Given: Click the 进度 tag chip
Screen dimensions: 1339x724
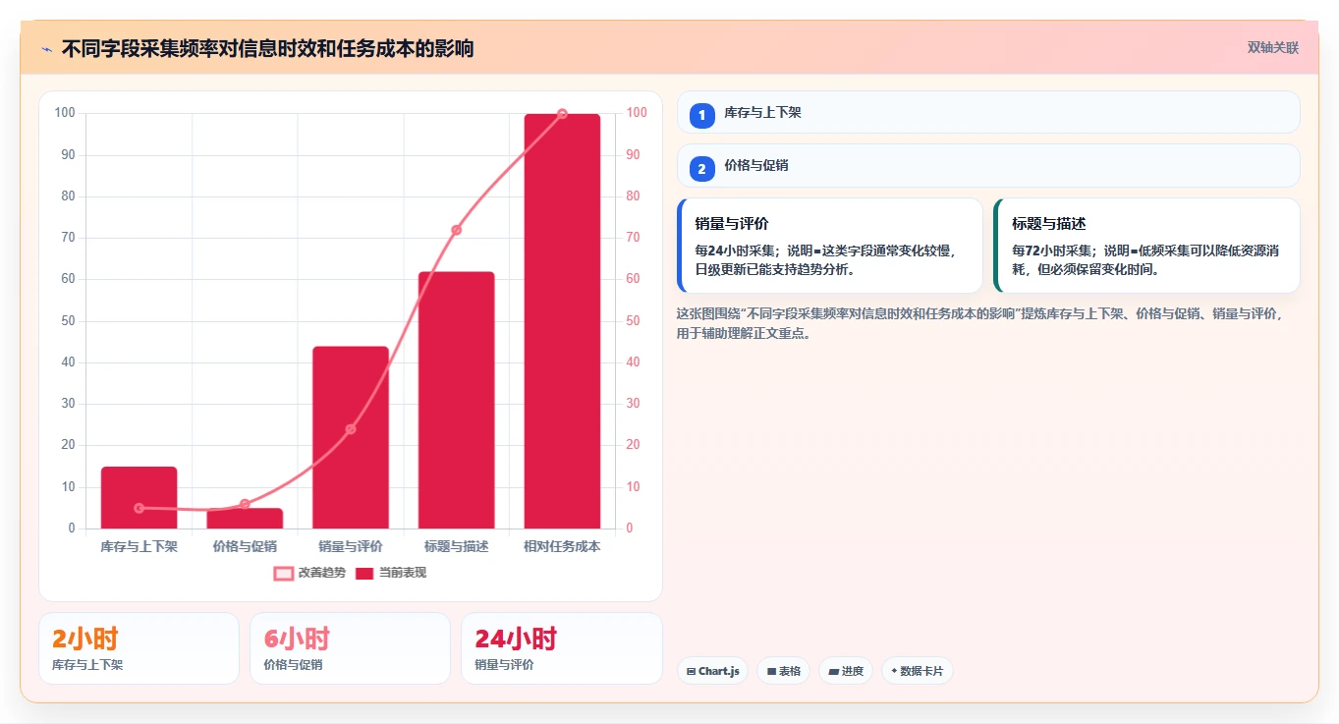Looking at the screenshot, I should click(845, 671).
